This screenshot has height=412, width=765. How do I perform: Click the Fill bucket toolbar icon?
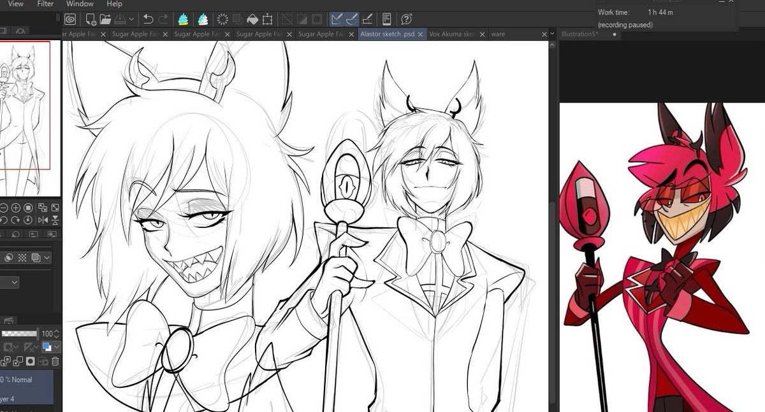[252, 19]
